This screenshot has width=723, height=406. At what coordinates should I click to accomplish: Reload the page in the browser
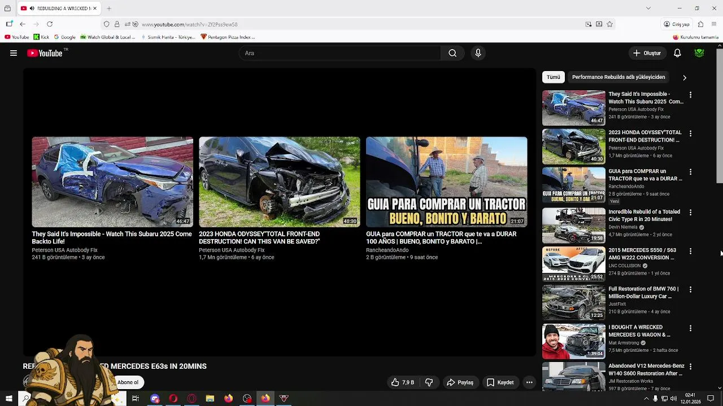click(50, 24)
